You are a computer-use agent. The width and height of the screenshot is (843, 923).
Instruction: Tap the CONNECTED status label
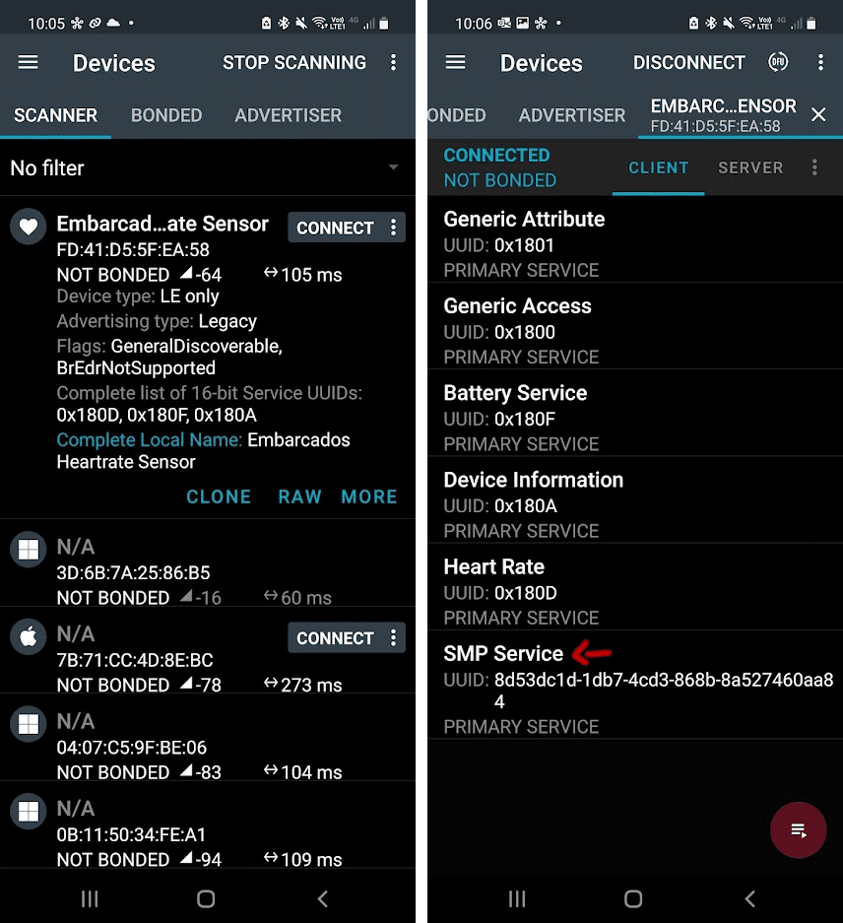pyautogui.click(x=497, y=156)
